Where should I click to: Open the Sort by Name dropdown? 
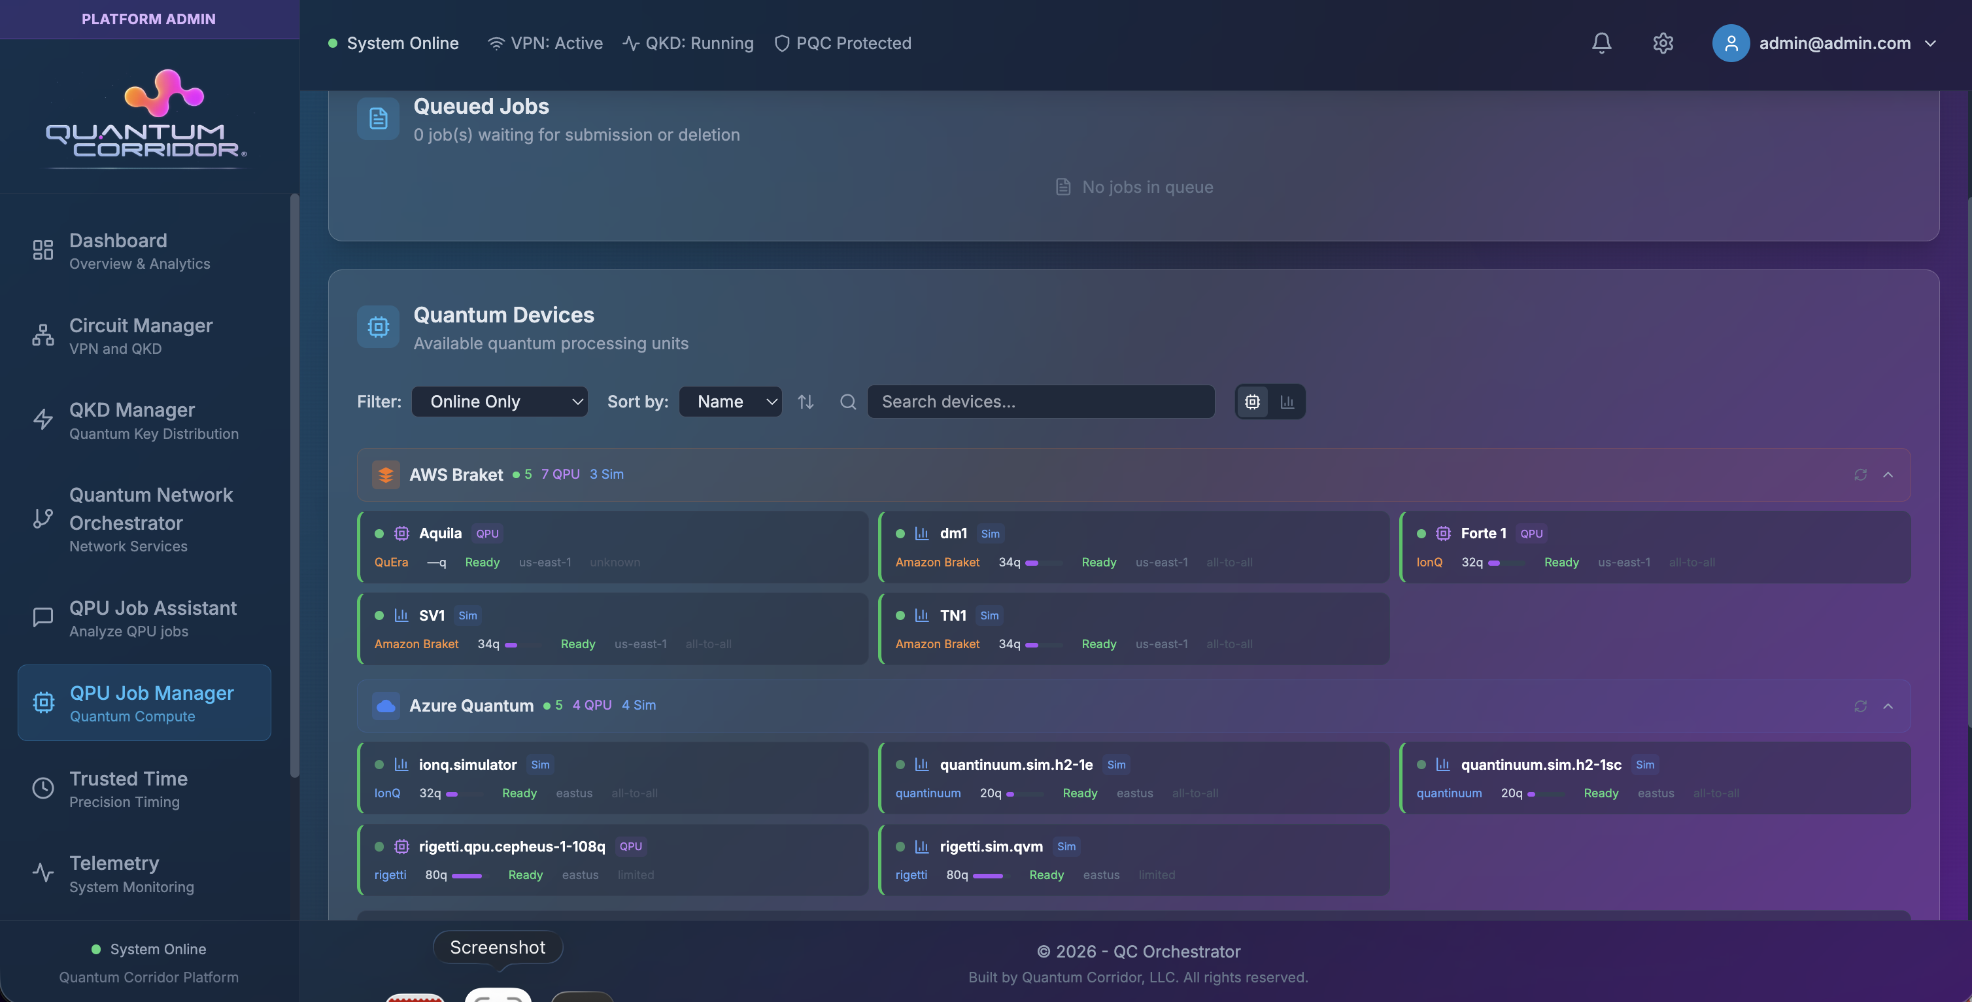click(x=730, y=402)
